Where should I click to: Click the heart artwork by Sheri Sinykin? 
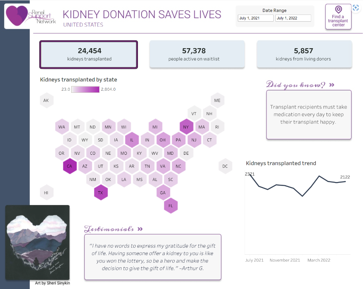pos(37,242)
